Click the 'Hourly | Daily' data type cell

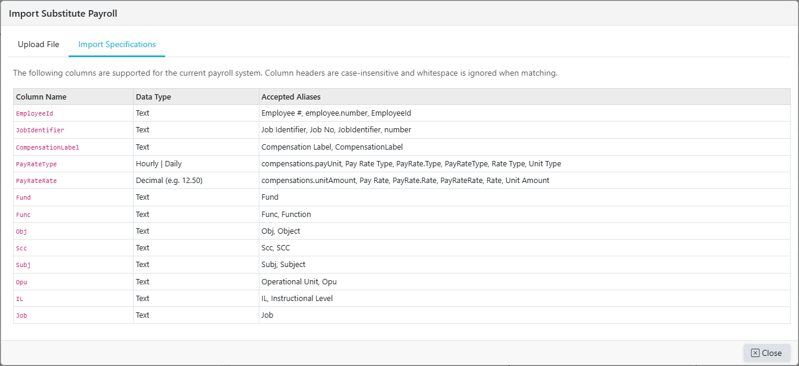tap(196, 164)
